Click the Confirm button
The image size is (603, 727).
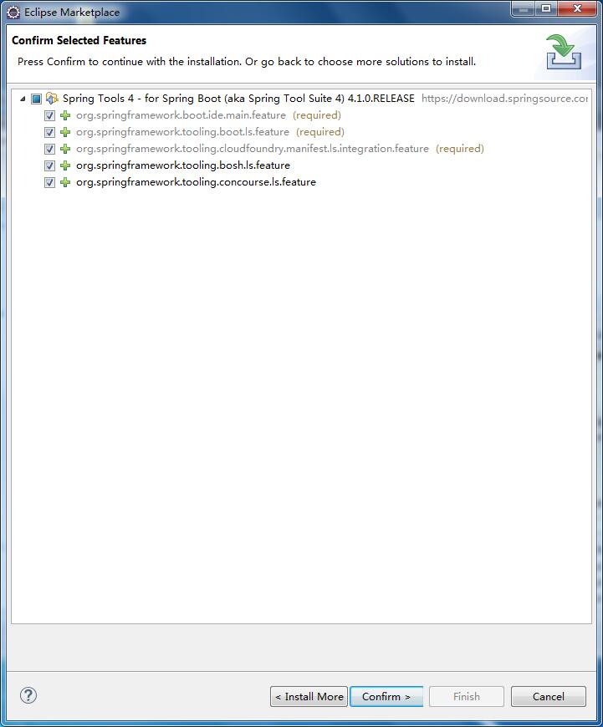[x=386, y=696]
